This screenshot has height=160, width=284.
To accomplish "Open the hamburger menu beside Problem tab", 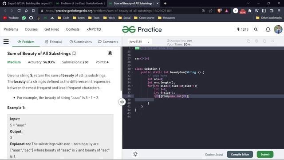I will tap(6, 42).
